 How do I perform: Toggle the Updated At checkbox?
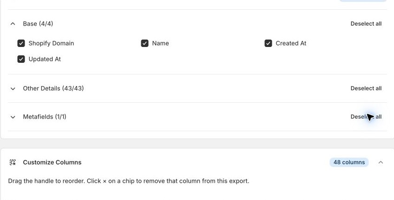21,59
